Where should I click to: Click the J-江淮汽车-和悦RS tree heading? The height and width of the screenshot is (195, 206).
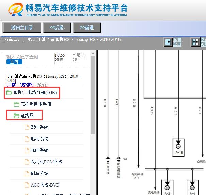(43, 78)
